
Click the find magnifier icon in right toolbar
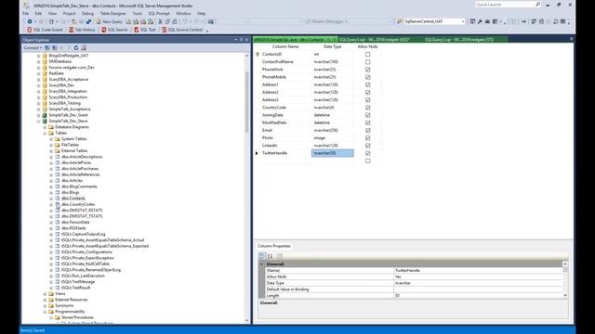pos(556,21)
